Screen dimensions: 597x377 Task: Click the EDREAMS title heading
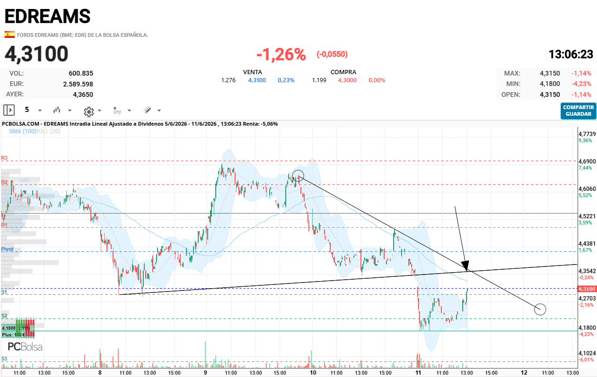pyautogui.click(x=47, y=17)
